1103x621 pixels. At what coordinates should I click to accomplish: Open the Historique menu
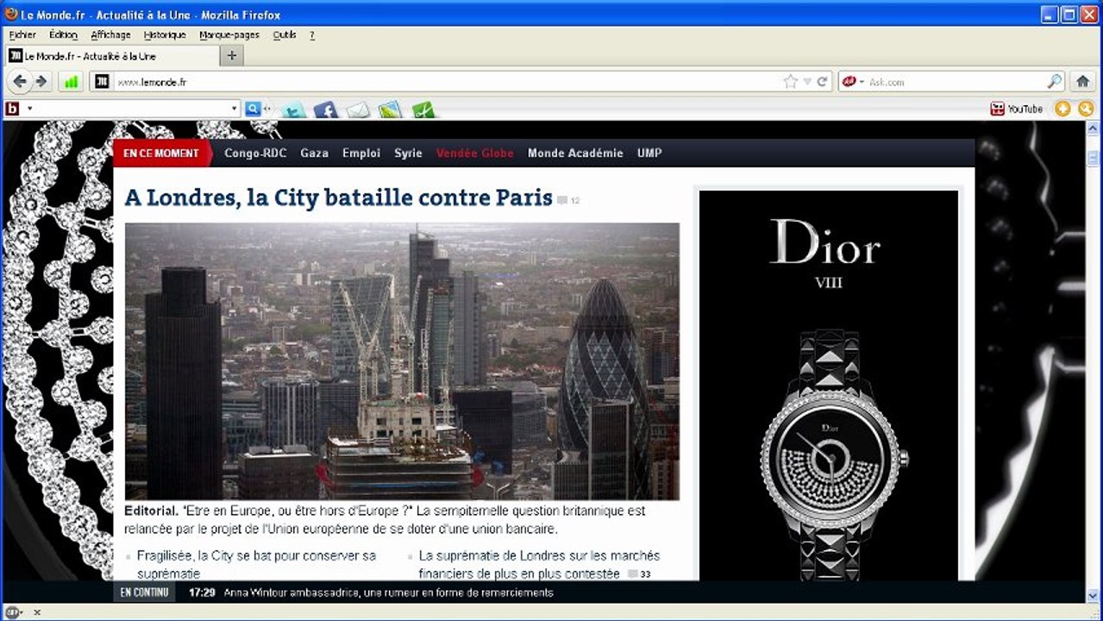coord(165,35)
